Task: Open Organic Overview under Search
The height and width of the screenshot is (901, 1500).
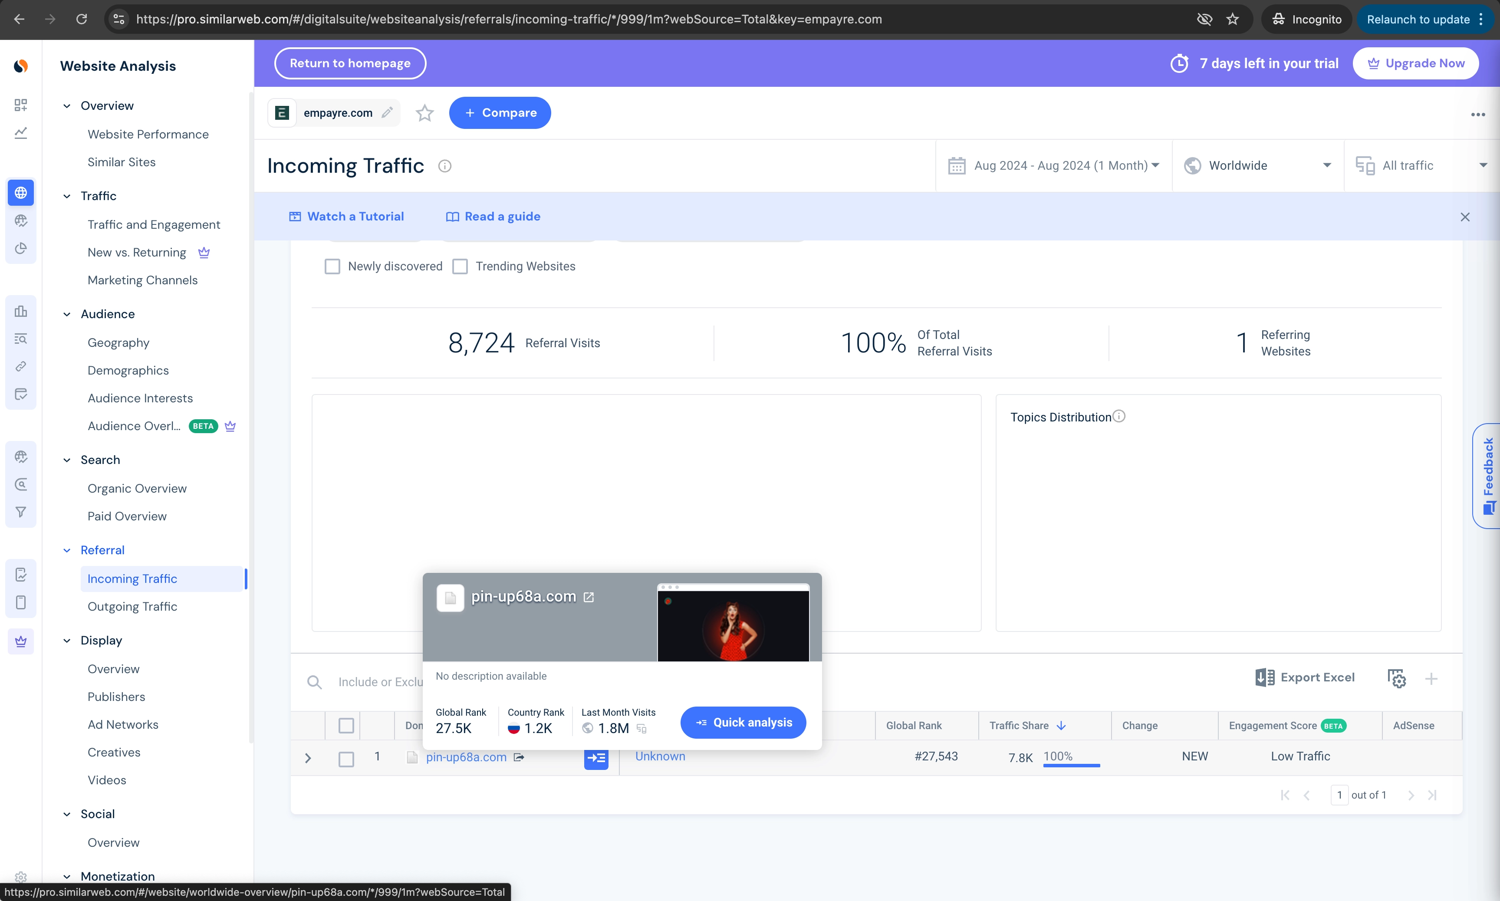Action: 137,487
